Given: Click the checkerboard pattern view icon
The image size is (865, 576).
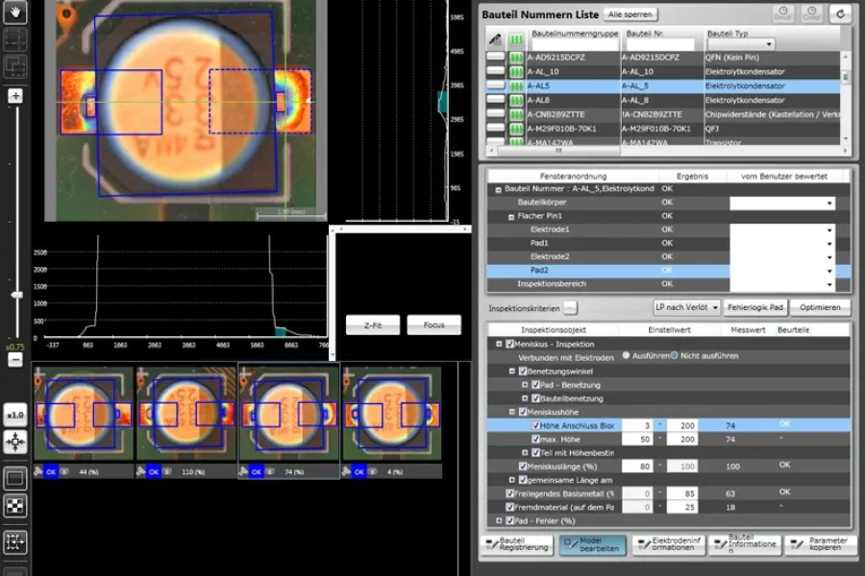Looking at the screenshot, I should [x=15, y=507].
